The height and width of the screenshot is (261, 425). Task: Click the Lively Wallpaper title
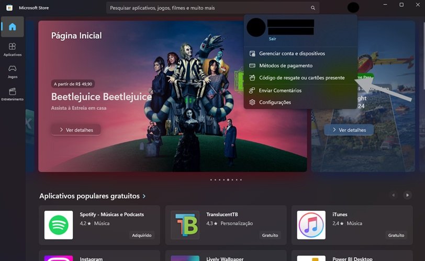coord(225,259)
